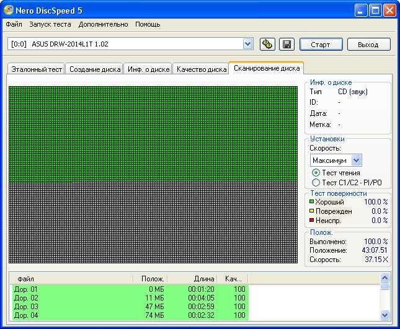Image resolution: width=400 pixels, height=329 pixels.
Task: Click the Nero DiscSpeed title bar icon
Action: [9, 10]
